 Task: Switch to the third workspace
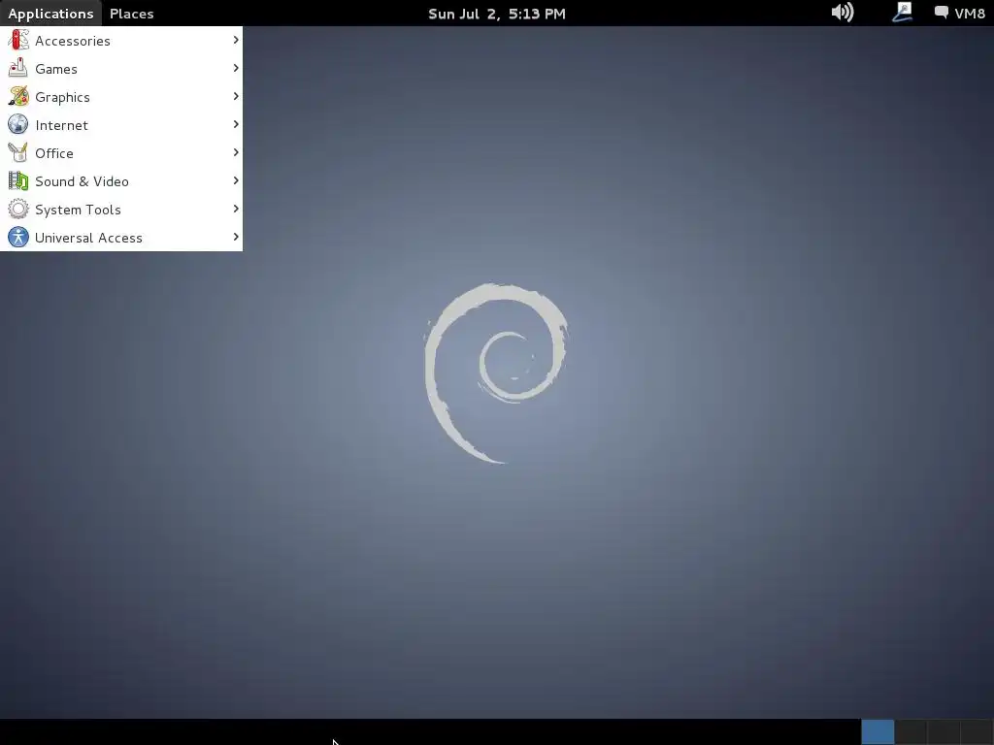tap(944, 732)
